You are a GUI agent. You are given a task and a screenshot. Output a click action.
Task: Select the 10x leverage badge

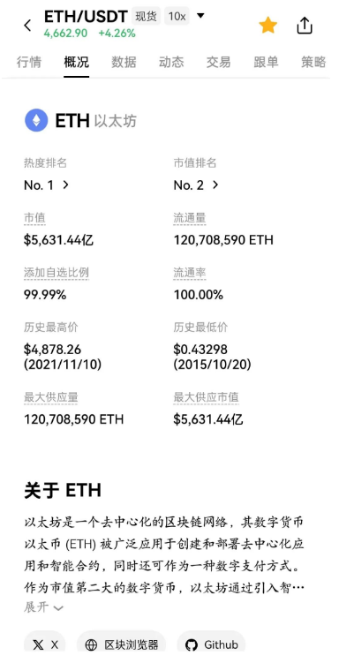177,16
